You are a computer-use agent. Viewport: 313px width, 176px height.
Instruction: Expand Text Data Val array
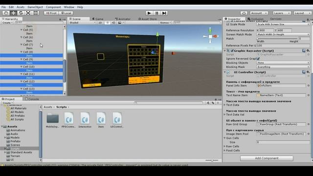click(224, 114)
